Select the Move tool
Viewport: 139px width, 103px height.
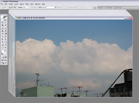[x=6, y=20]
